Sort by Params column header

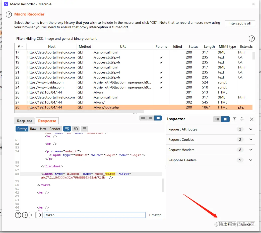tap(161, 46)
